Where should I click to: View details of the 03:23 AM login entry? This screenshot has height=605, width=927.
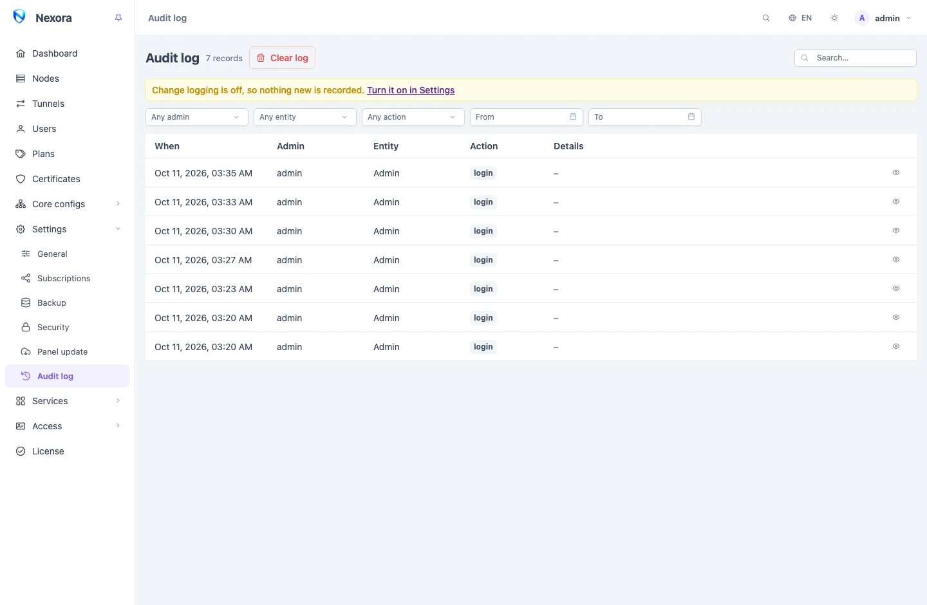tap(896, 288)
